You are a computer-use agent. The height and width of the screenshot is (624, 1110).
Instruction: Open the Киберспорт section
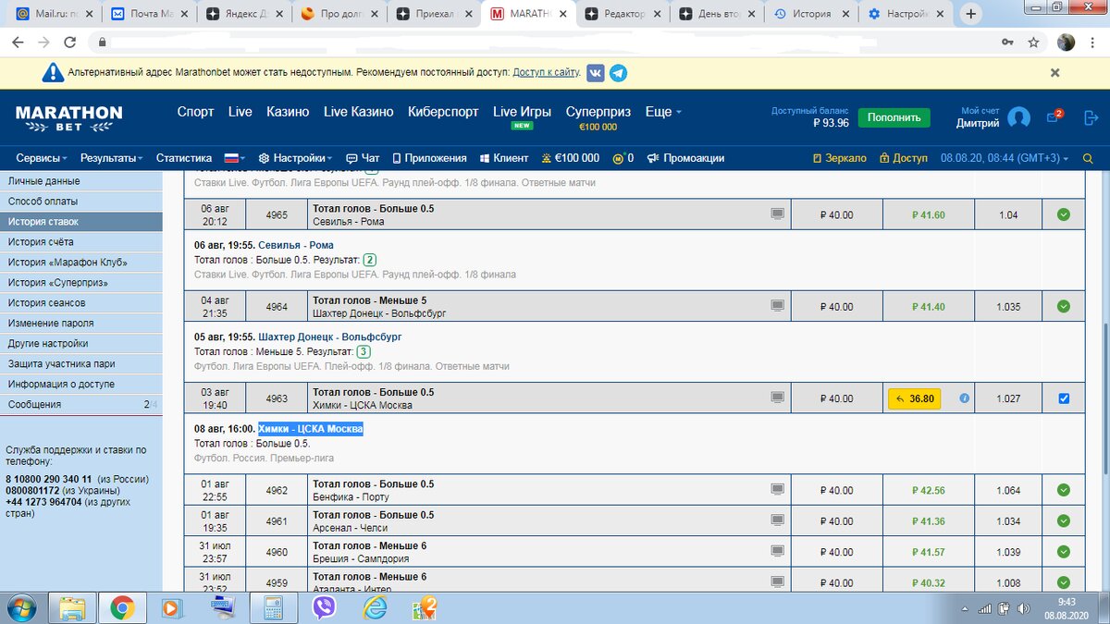[443, 112]
